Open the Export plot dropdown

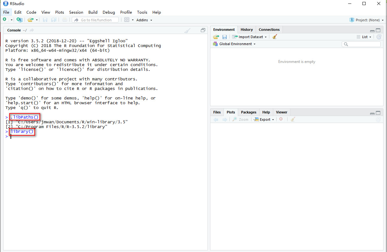click(x=264, y=119)
